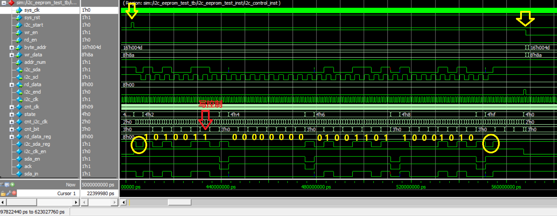The width and height of the screenshot is (557, 216).
Task: Click the wrench Edit Cursor icon
Action: click(8, 193)
